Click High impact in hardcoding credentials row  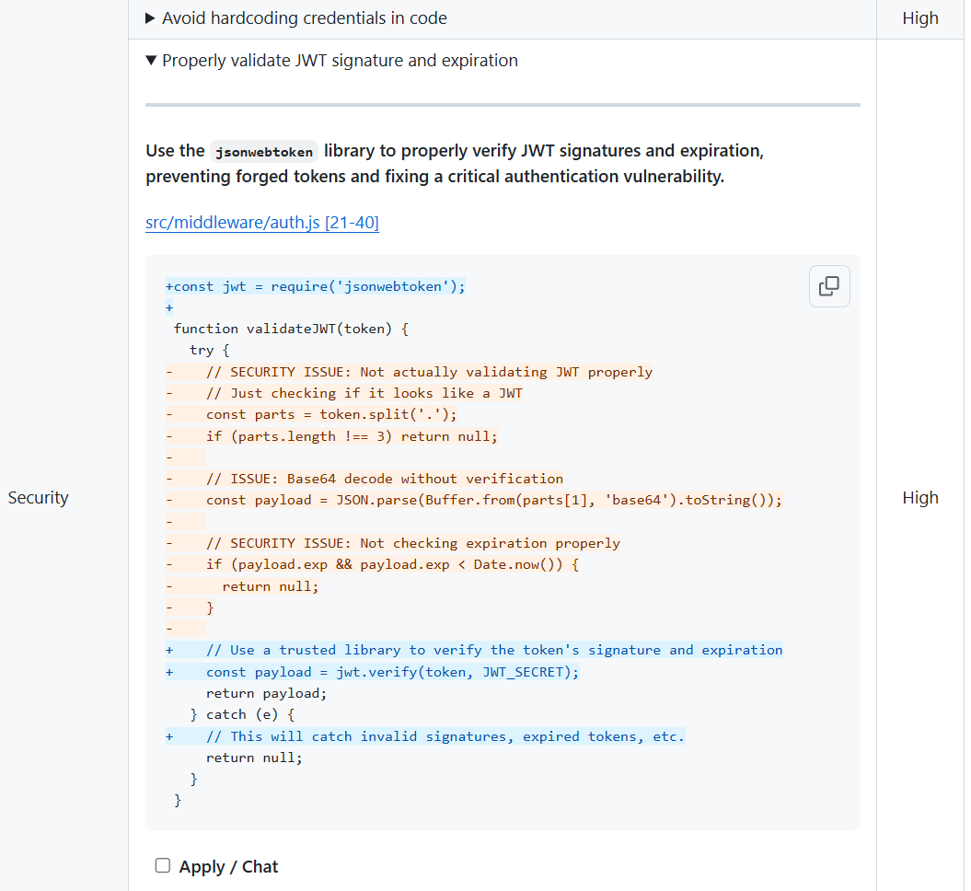919,18
